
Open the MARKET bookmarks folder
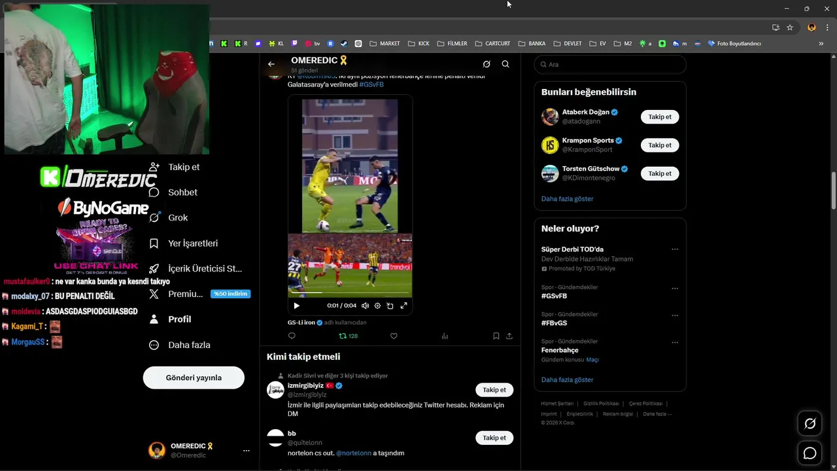click(384, 44)
